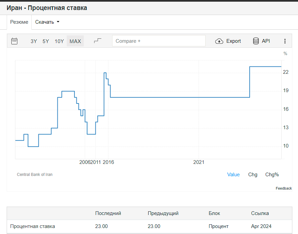Click the 22 y-axis label
The height and width of the screenshot is (234, 298).
(x=286, y=72)
